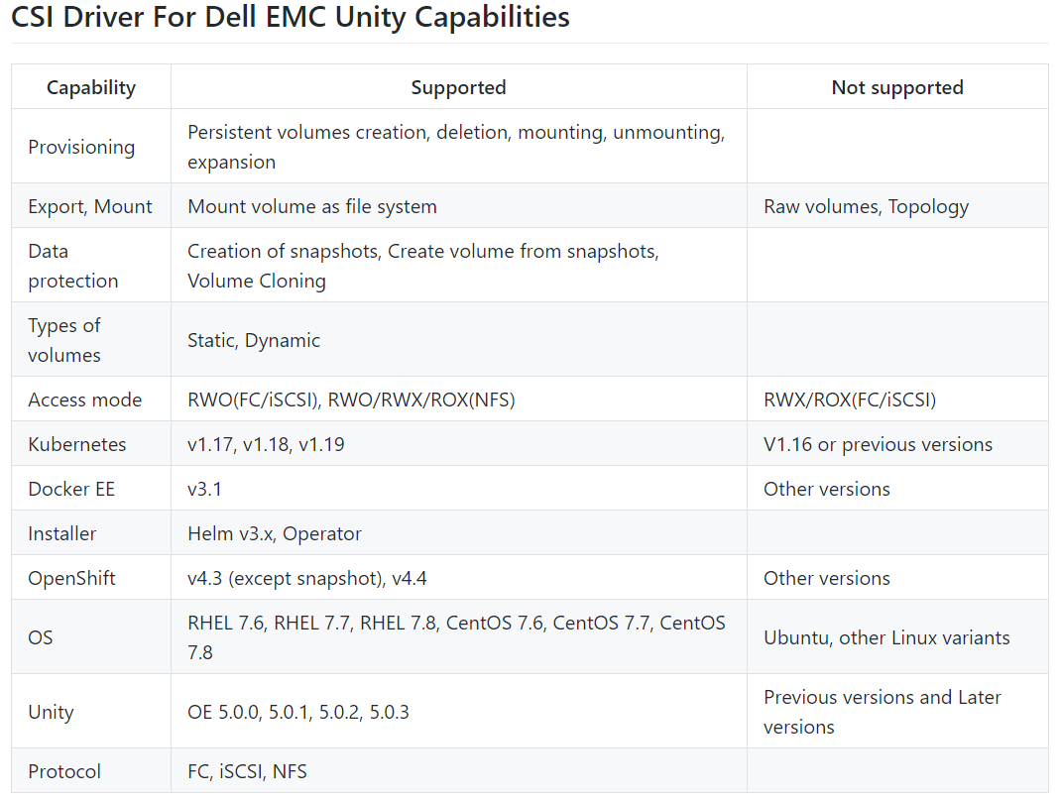
Task: Click the OE 5.0.0, 5.0.1, 5.0.2, 5.0.3 cell
Action: point(458,712)
